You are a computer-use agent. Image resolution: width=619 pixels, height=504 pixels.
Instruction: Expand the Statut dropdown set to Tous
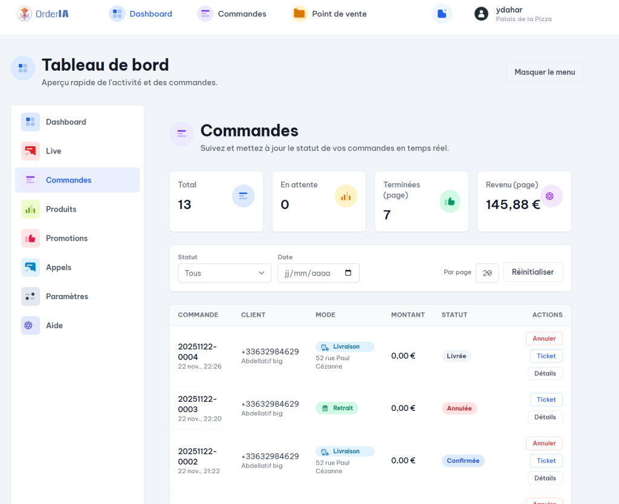[x=224, y=273]
